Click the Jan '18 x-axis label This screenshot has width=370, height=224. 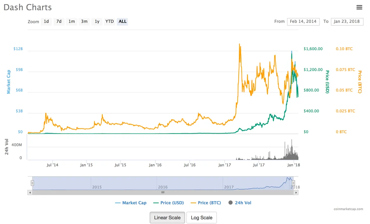293,165
